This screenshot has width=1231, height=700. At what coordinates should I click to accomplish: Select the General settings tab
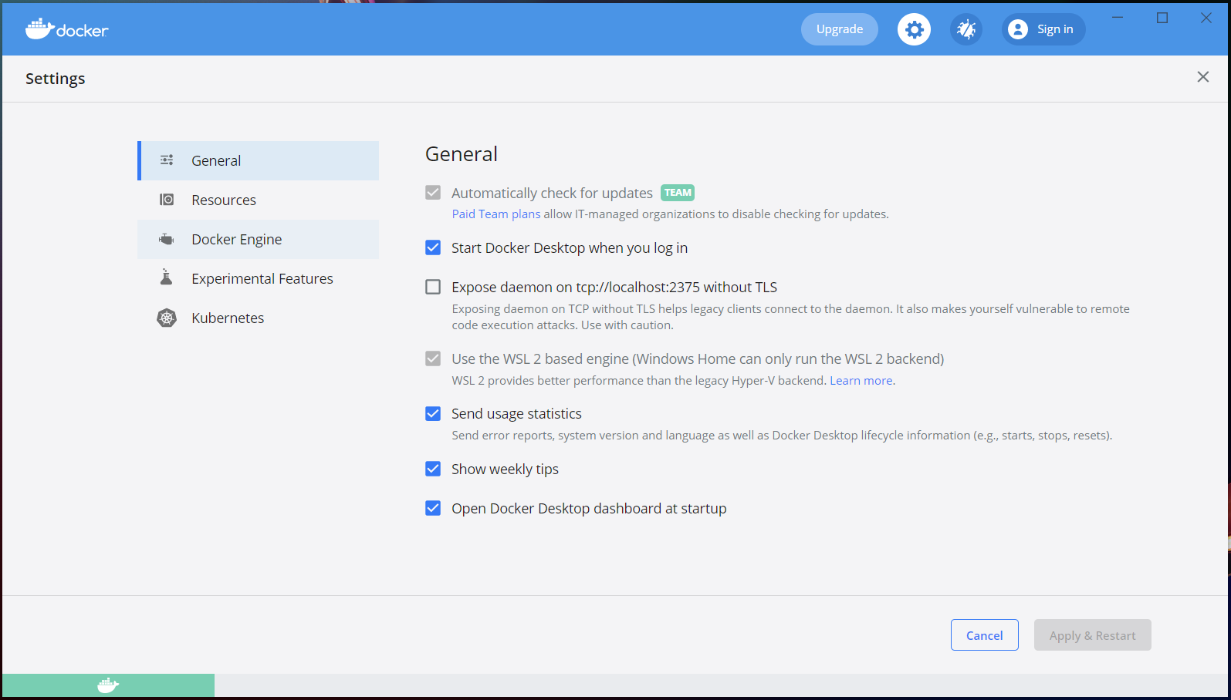point(259,160)
